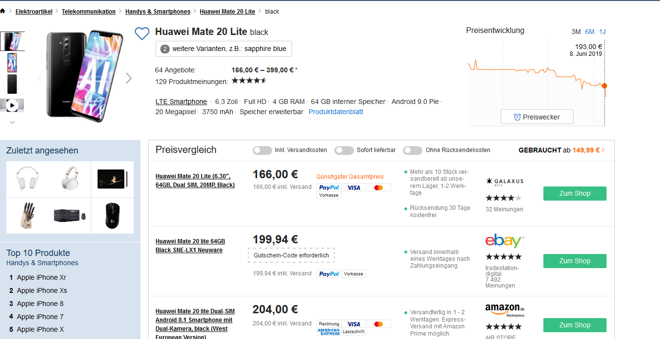
Task: Toggle Ohne Rücksendekosten switch
Action: [413, 151]
